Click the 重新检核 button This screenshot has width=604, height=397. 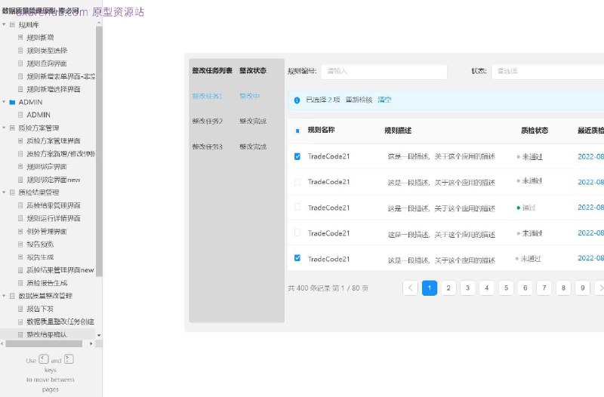(x=359, y=100)
